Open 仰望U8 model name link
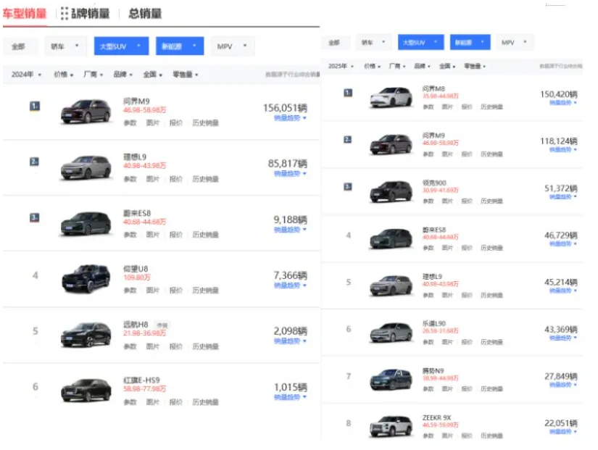Screen dimensions: 598x450 pyautogui.click(x=136, y=268)
